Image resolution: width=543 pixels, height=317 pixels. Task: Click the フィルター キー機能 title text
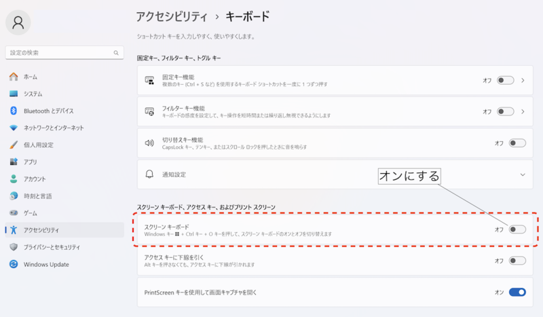point(183,109)
